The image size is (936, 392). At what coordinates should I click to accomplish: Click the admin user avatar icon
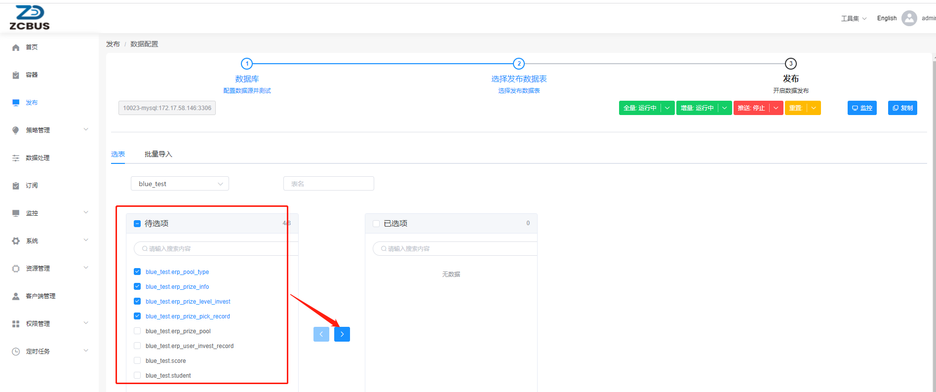point(909,18)
